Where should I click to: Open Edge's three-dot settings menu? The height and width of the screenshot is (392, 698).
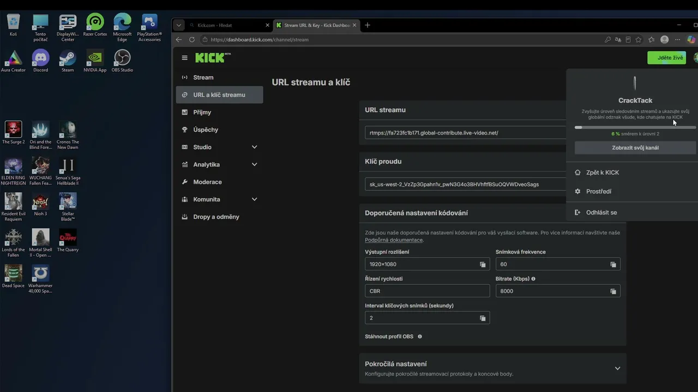click(678, 40)
